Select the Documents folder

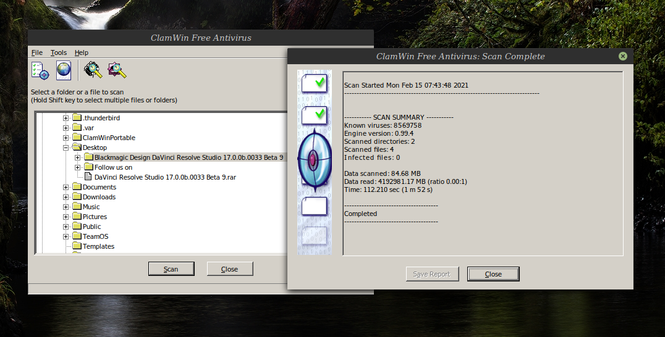(x=100, y=187)
